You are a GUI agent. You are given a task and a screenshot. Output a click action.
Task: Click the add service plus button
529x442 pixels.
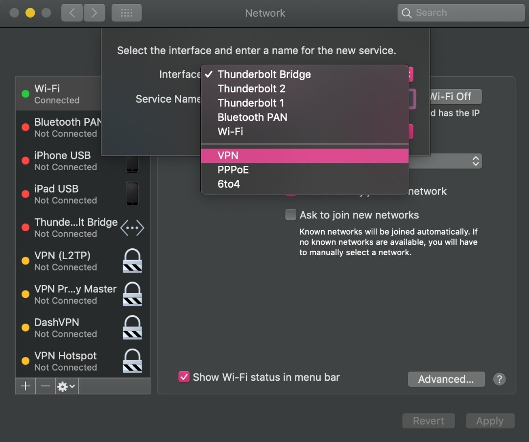25,386
